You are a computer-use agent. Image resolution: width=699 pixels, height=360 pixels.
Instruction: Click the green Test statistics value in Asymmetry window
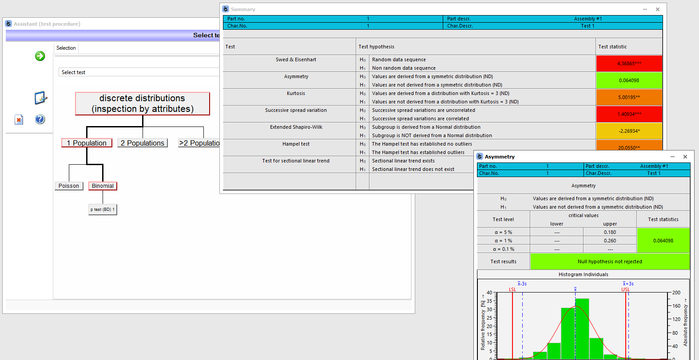[x=663, y=241]
